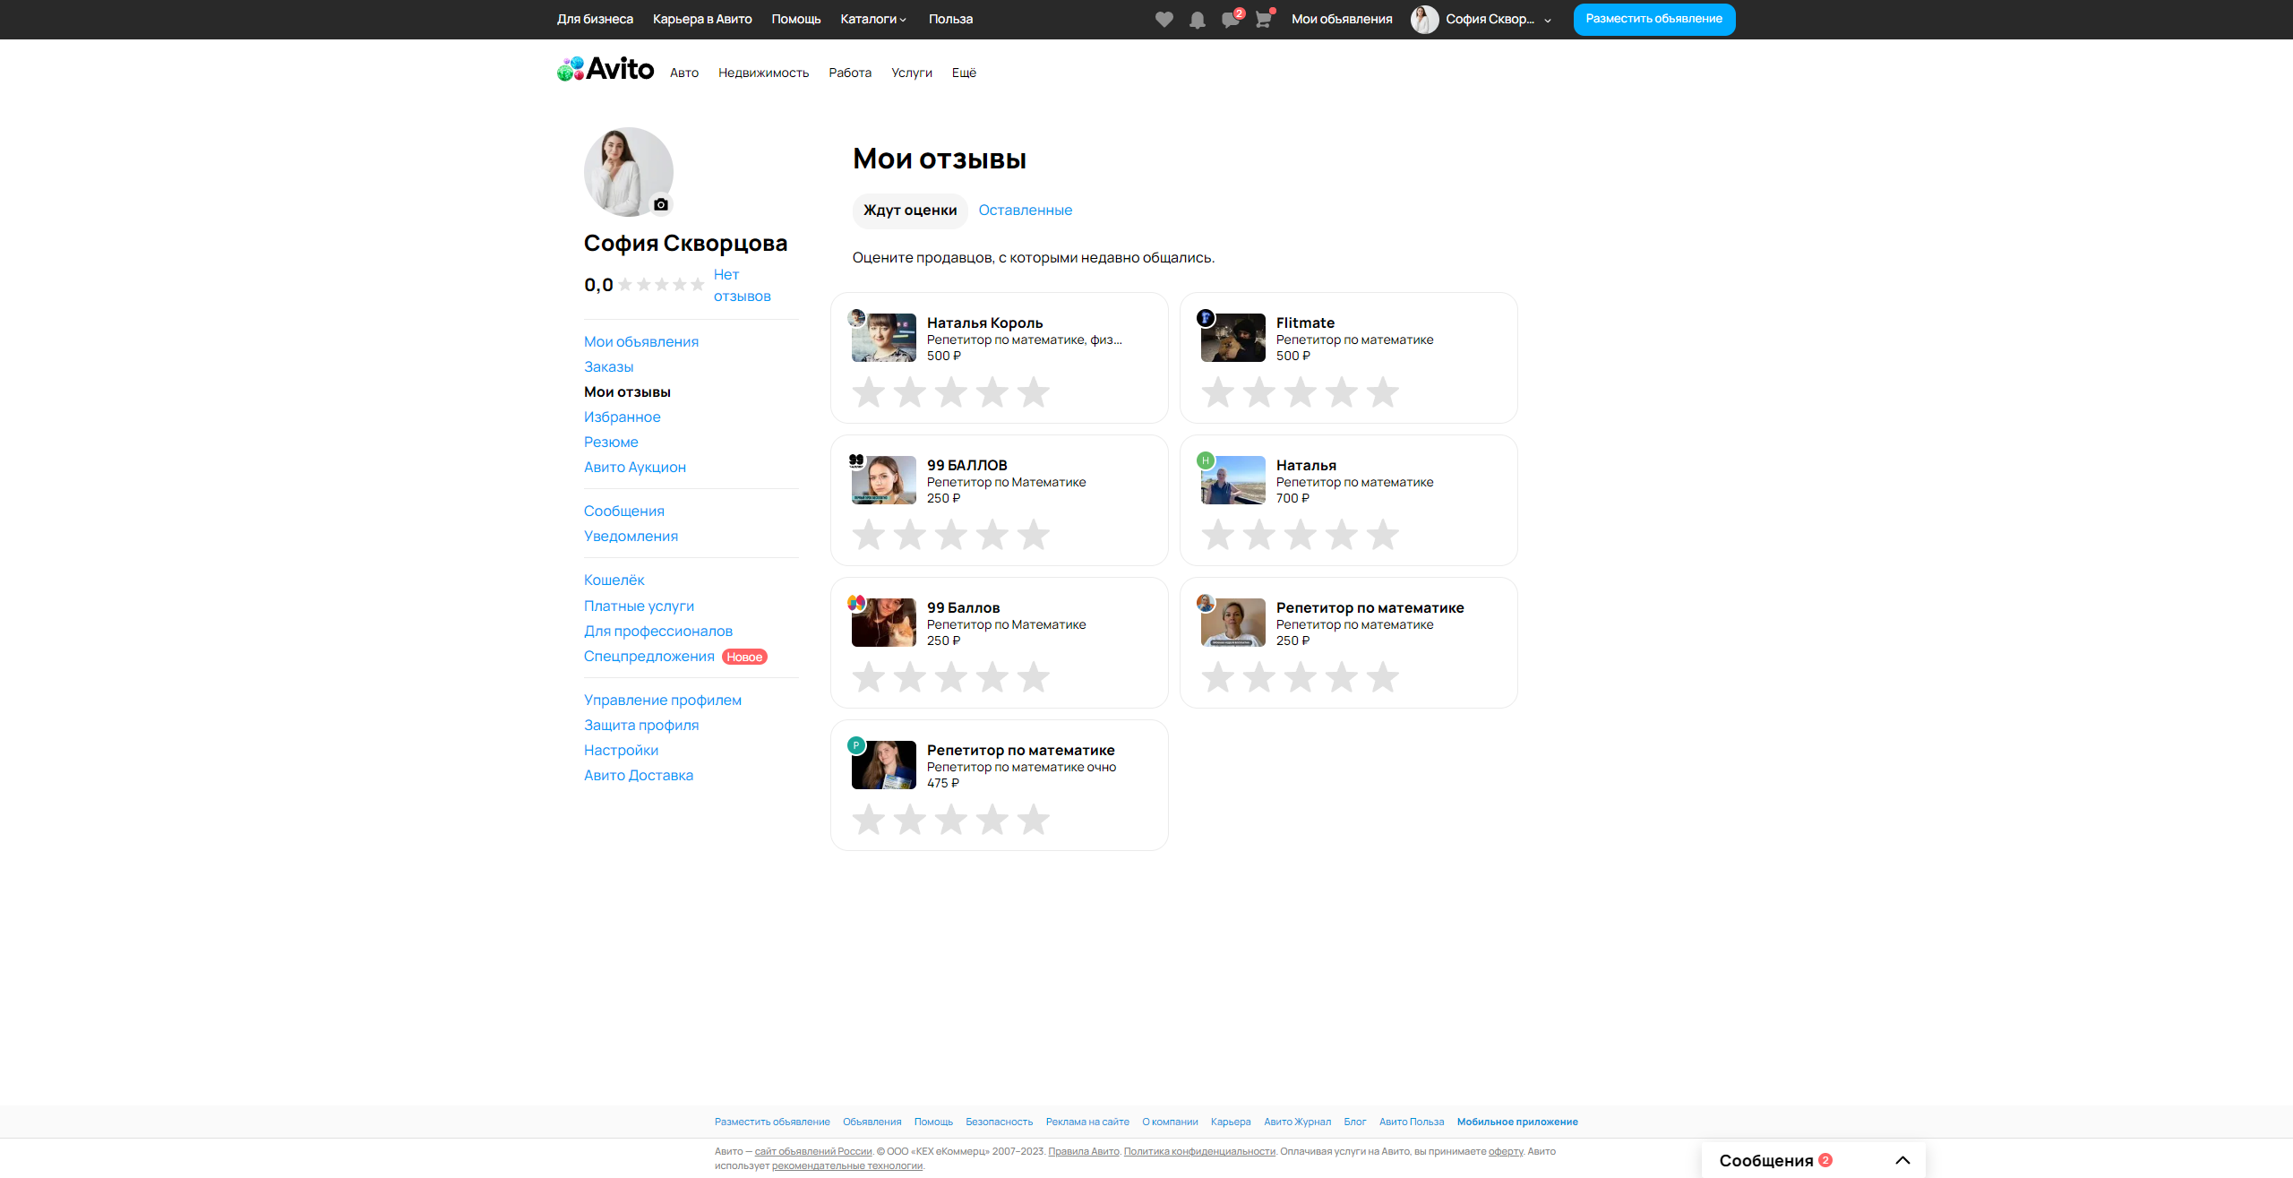The height and width of the screenshot is (1178, 2293).
Task: Open Избранное in sidebar
Action: pos(622,417)
